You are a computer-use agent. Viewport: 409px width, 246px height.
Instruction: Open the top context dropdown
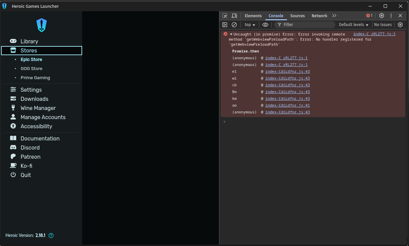click(x=250, y=25)
